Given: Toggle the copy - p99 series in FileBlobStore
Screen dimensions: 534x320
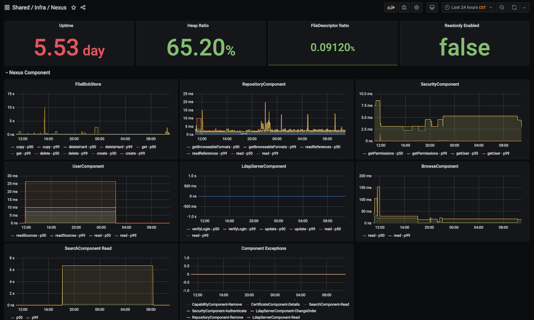Looking at the screenshot, I should tap(52, 147).
